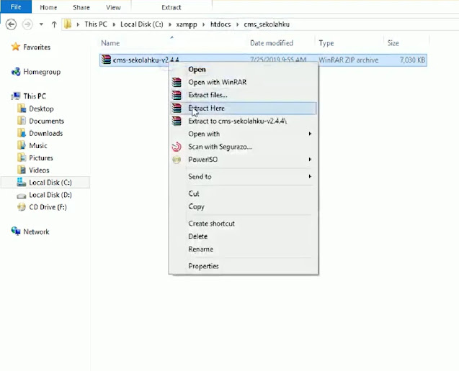Click the Favorites star icon
This screenshot has height=371, width=459.
[x=16, y=47]
